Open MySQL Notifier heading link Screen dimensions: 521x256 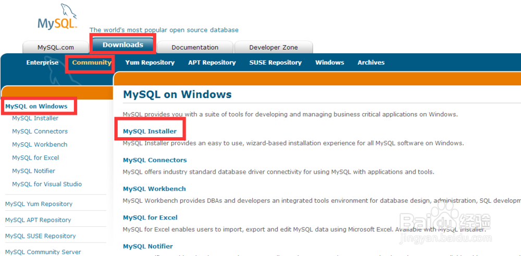148,246
